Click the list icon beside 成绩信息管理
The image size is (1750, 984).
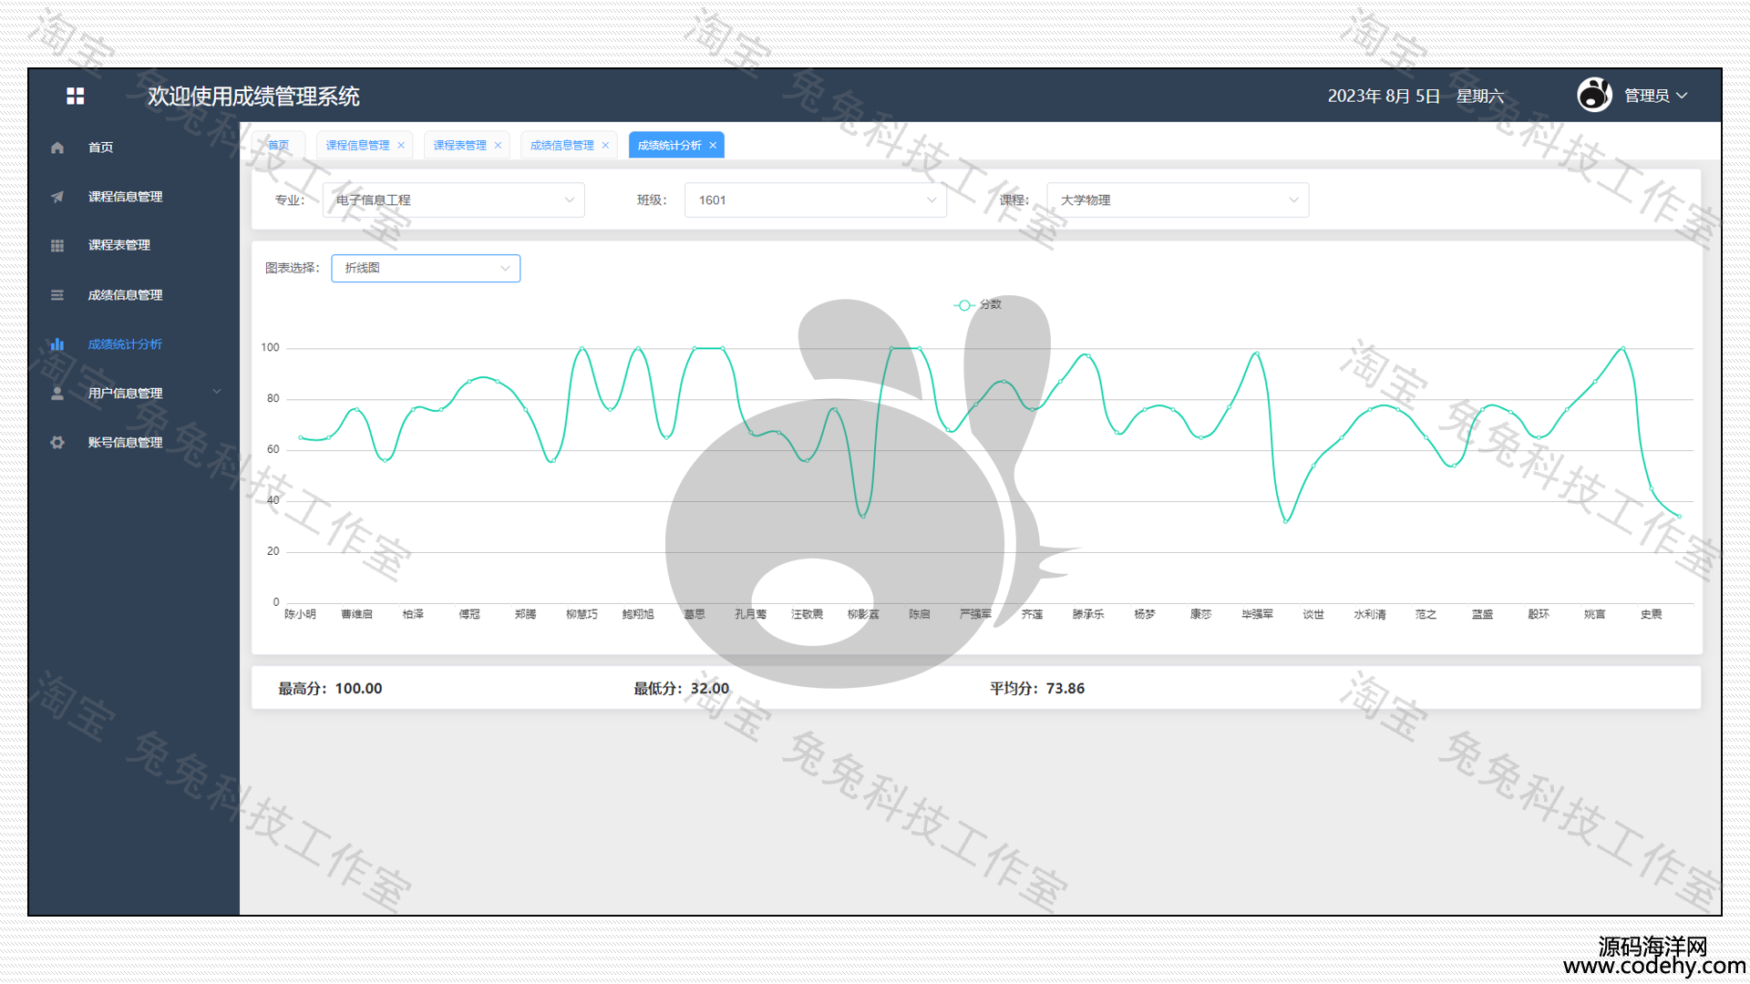pyautogui.click(x=57, y=295)
